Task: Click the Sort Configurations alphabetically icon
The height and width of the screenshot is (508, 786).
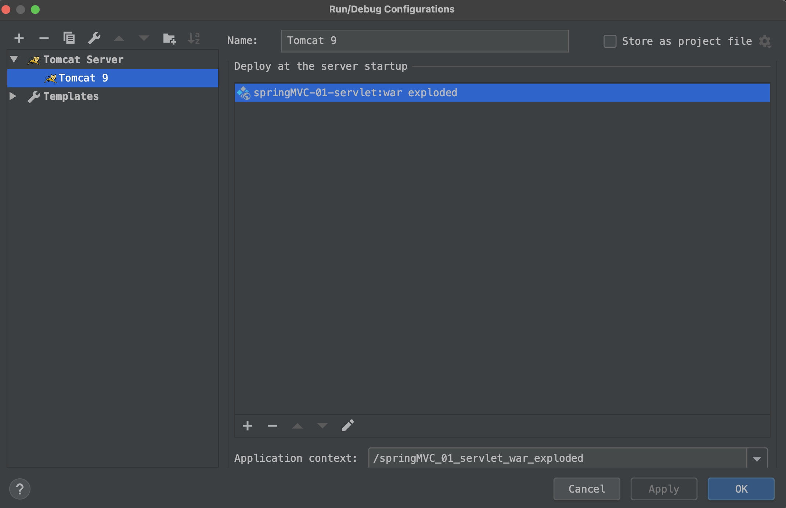Action: coord(194,38)
